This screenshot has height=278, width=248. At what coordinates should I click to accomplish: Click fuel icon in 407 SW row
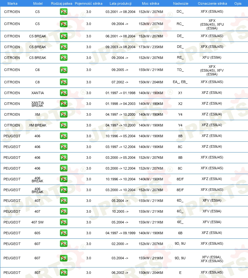(63, 222)
